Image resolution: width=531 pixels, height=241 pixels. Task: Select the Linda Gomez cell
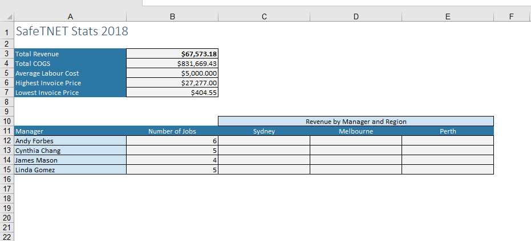point(70,170)
